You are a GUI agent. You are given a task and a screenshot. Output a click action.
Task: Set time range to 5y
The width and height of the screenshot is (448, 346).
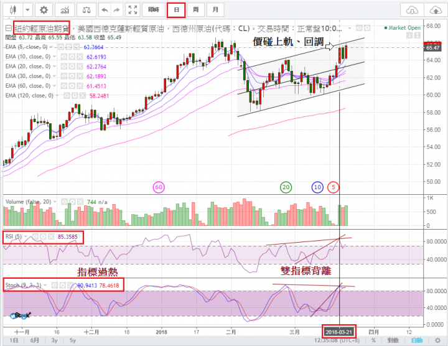[x=73, y=340]
